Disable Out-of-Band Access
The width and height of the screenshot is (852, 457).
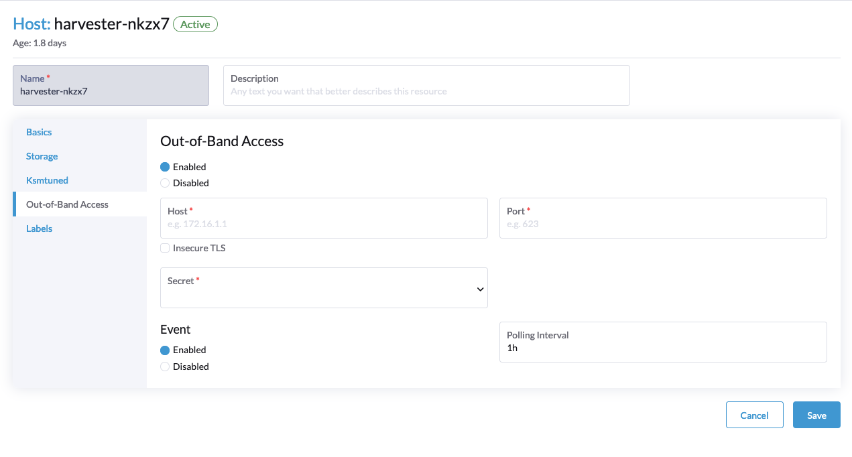pyautogui.click(x=165, y=182)
